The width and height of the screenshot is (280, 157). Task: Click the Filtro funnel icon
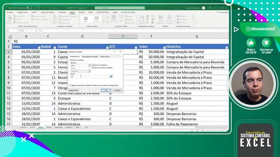[x=122, y=18]
